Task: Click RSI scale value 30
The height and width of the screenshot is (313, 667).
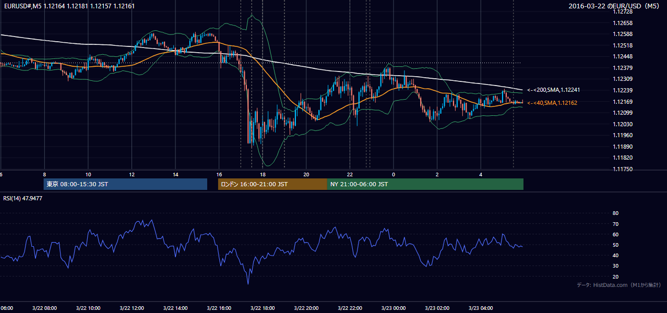Action: point(615,266)
